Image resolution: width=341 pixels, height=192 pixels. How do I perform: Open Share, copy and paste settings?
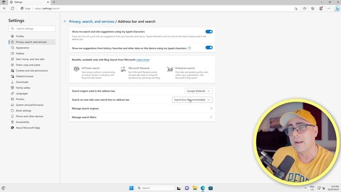[32, 65]
